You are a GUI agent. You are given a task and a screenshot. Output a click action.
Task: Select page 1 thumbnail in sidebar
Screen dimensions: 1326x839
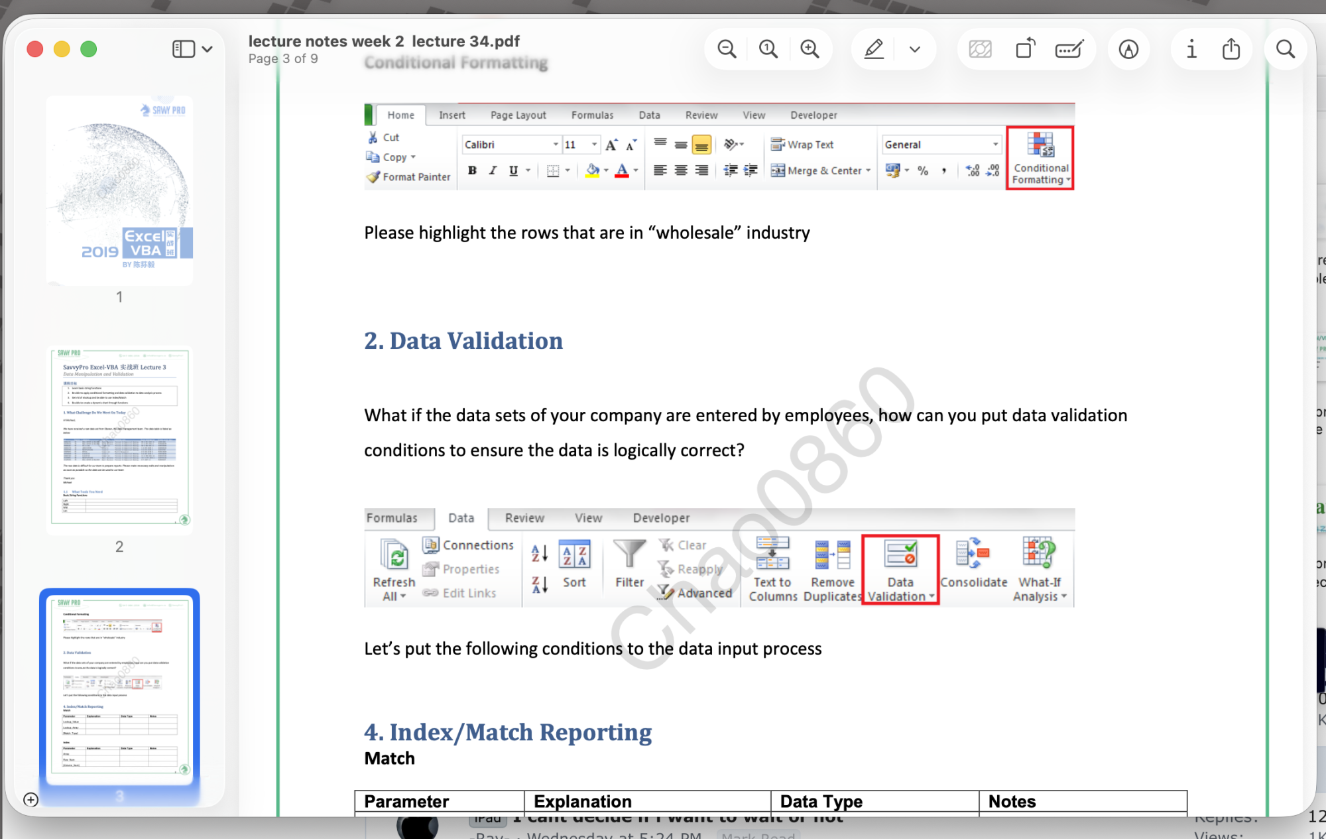pyautogui.click(x=119, y=191)
